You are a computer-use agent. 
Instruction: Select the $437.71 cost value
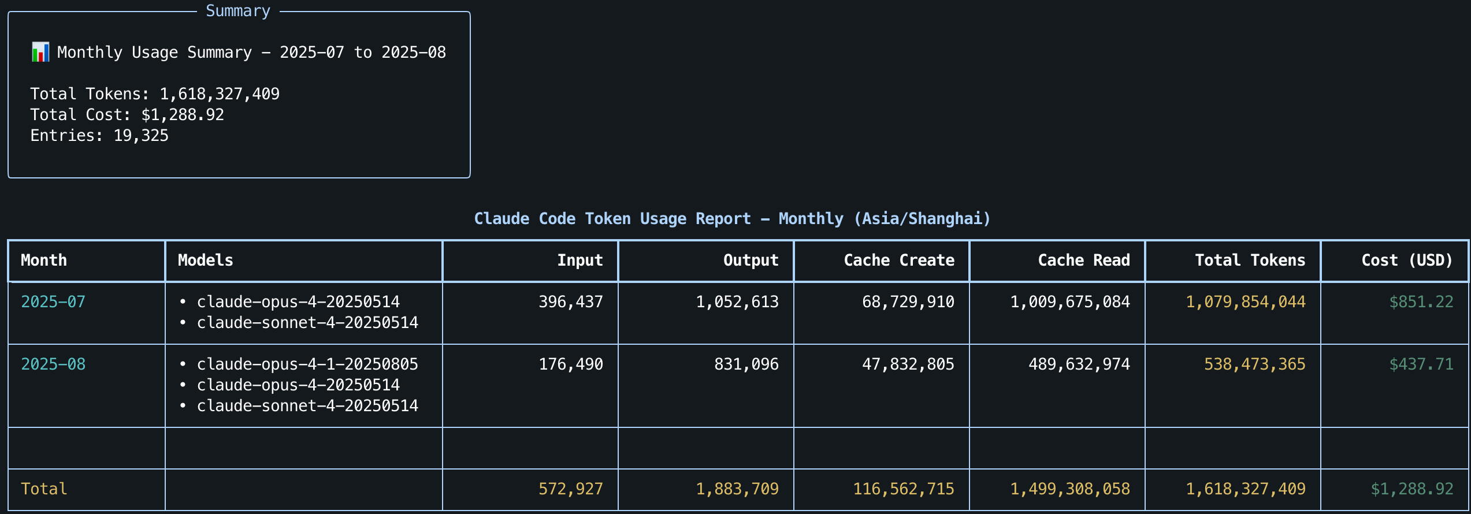point(1421,364)
